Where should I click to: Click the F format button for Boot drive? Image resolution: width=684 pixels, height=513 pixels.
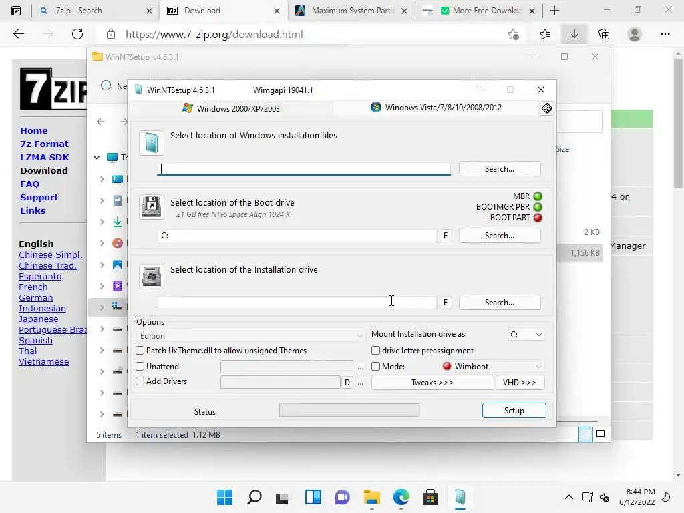(446, 236)
